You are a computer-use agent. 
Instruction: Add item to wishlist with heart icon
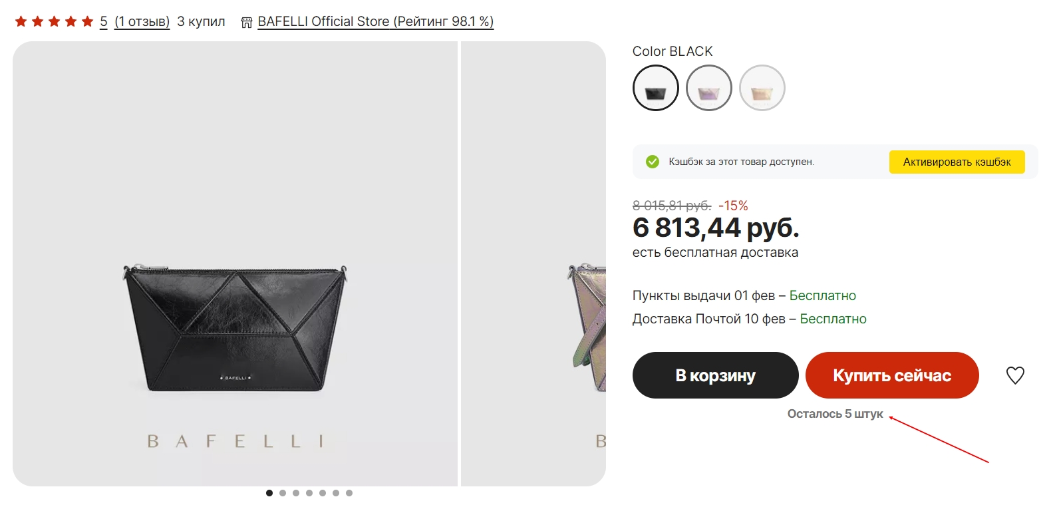(x=1015, y=375)
